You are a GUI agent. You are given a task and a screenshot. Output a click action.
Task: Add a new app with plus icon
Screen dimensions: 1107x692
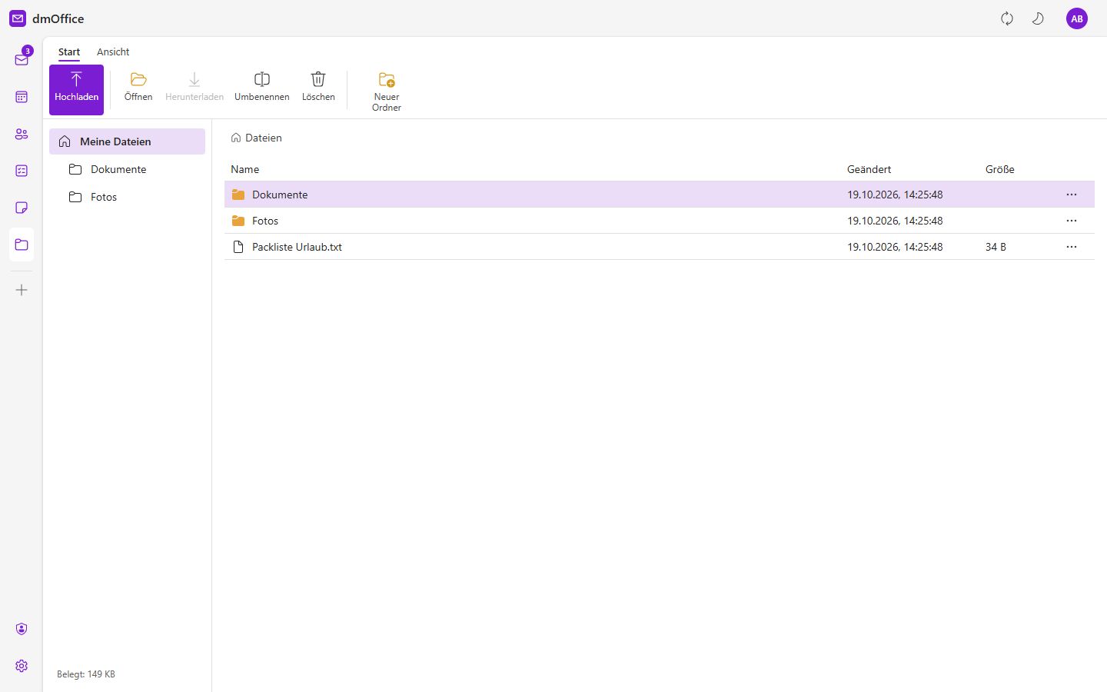[22, 290]
